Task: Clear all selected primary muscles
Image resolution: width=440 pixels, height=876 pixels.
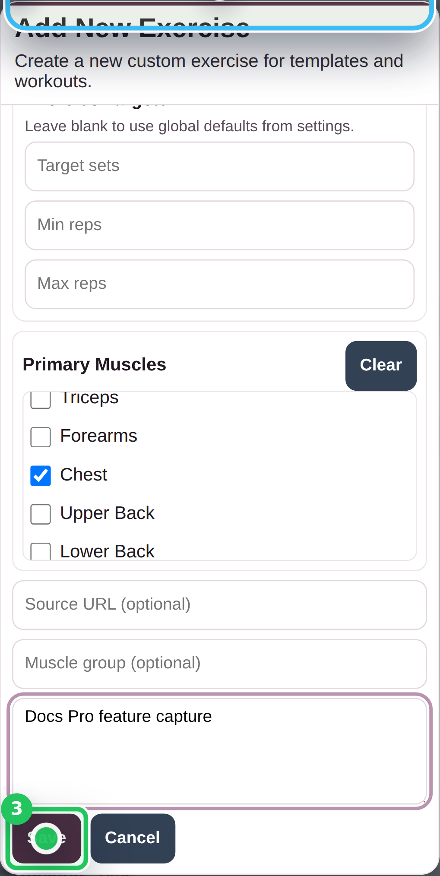Action: (x=380, y=365)
